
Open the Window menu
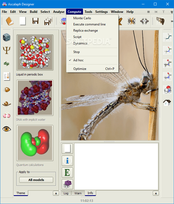coord(117,12)
